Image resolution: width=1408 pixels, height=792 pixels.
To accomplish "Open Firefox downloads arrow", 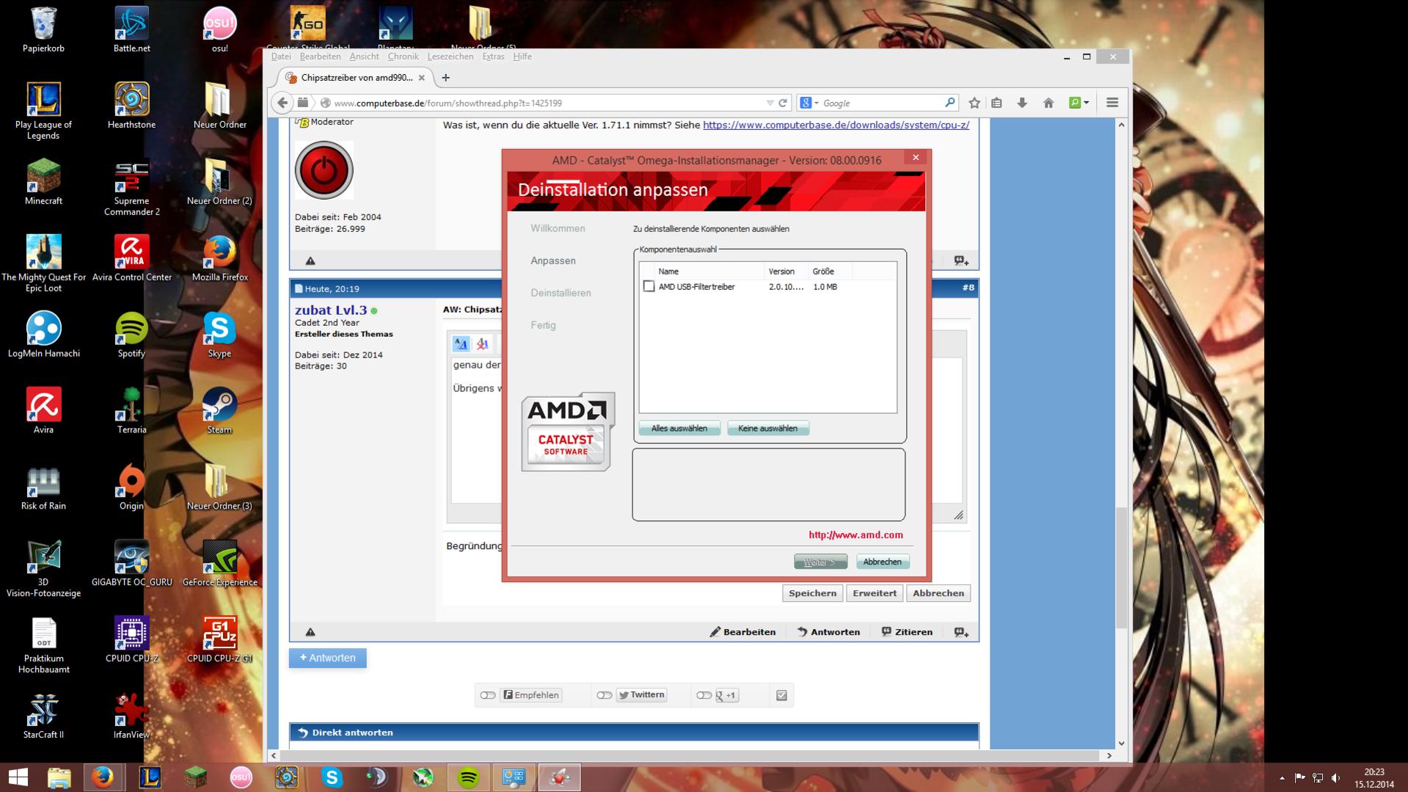I will [1022, 103].
